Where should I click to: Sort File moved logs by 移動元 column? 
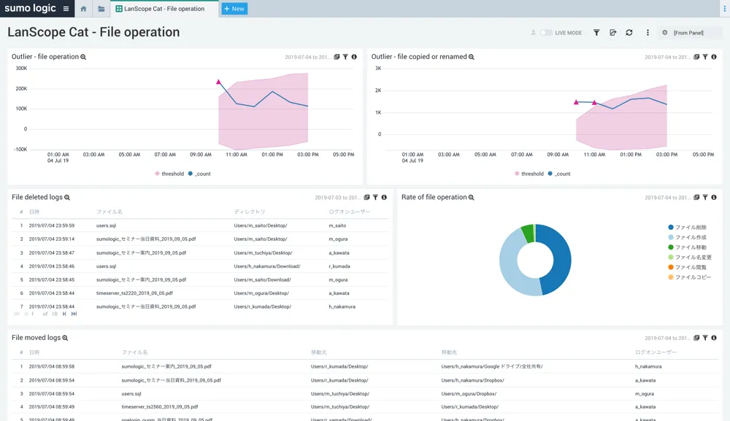[319, 352]
